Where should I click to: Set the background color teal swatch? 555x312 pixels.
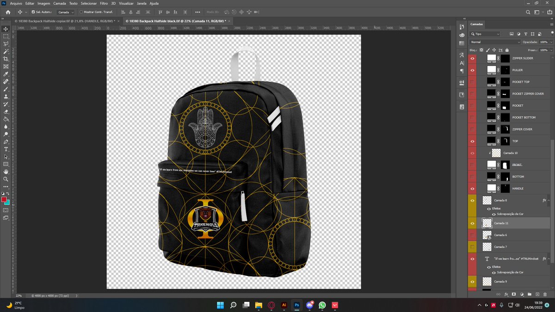pyautogui.click(x=7, y=202)
